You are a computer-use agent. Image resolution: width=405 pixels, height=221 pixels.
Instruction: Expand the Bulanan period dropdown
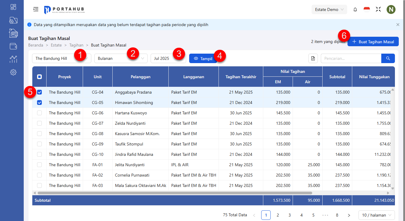tap(121, 58)
